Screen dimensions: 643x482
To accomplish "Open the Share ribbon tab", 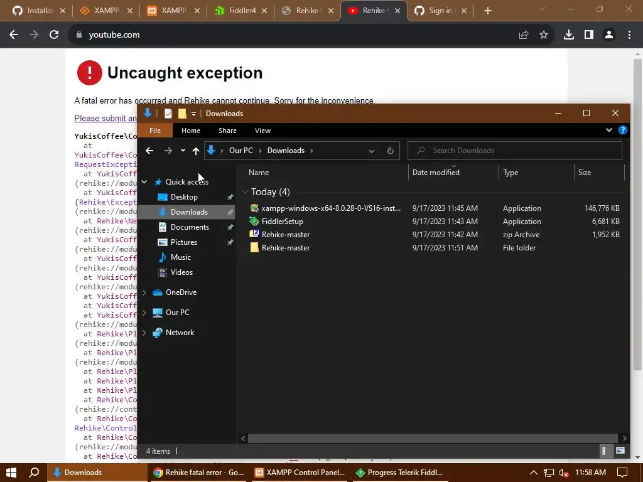I will pyautogui.click(x=227, y=131).
